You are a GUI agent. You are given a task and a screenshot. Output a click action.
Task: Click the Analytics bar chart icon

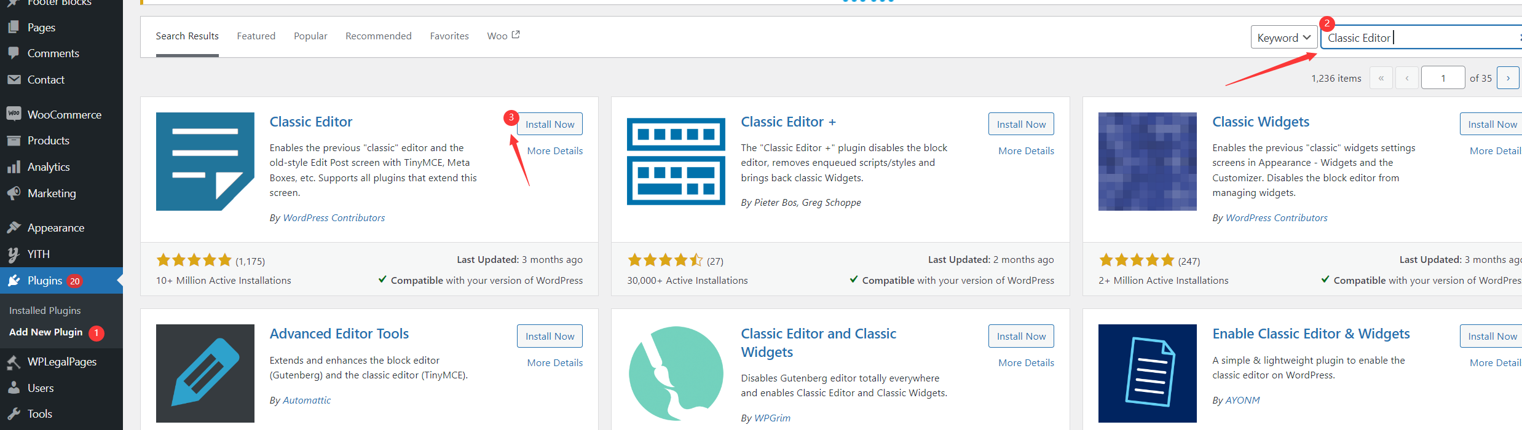point(14,167)
